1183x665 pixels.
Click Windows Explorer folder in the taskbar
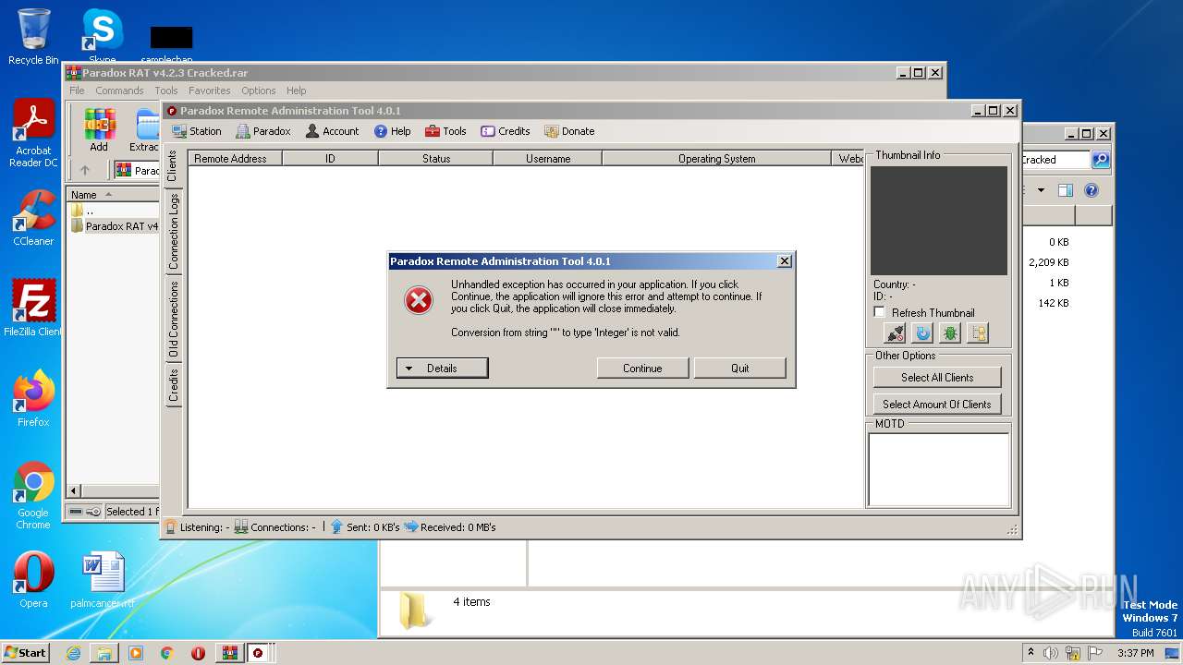[x=104, y=653]
